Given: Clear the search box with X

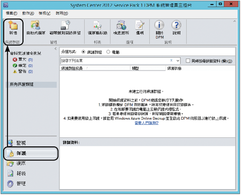Looking at the screenshot, I should [x=171, y=60].
